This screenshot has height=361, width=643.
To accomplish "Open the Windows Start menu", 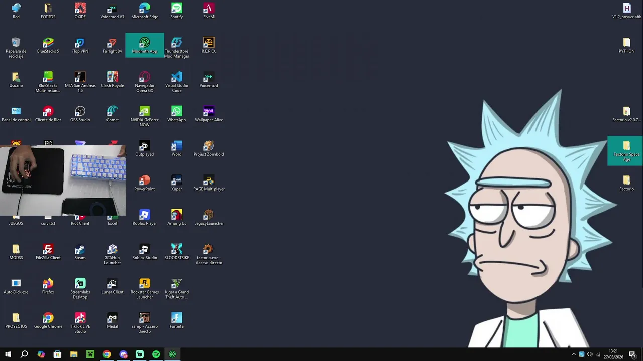I will (8, 354).
